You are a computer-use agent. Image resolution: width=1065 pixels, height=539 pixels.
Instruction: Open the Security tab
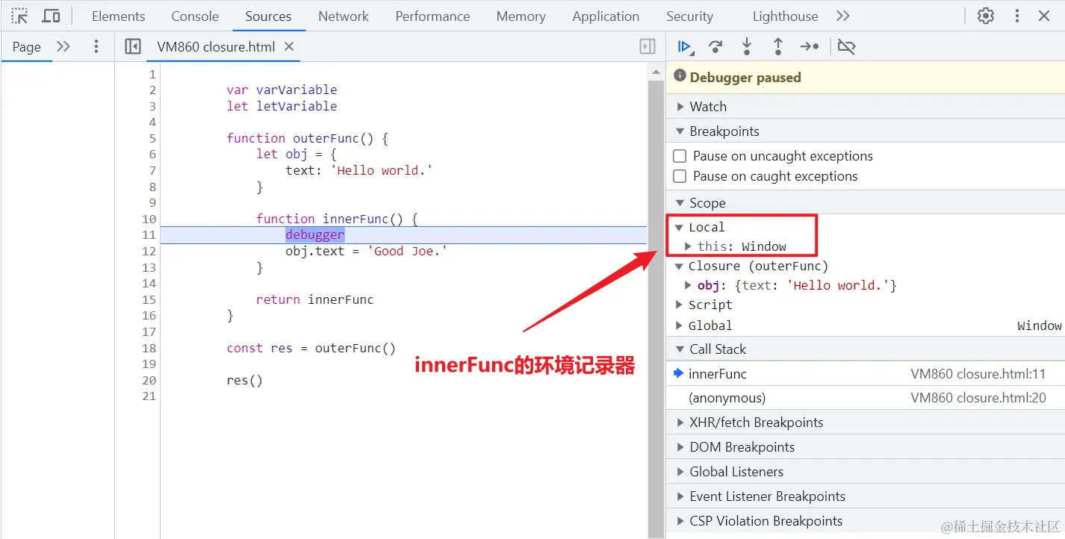(689, 16)
